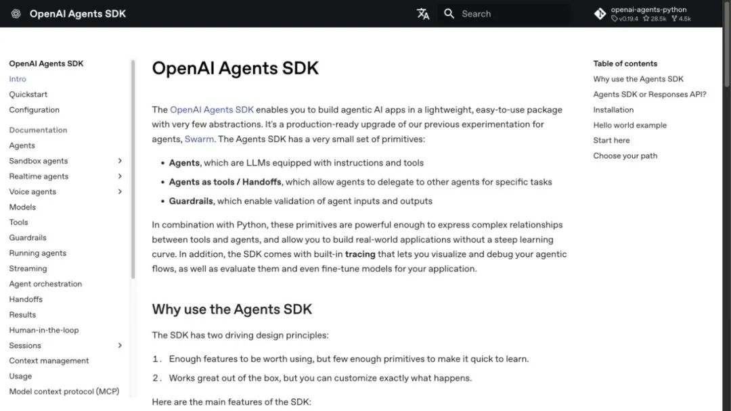
Task: Open the Human-in-the-loop page
Action: coord(44,330)
